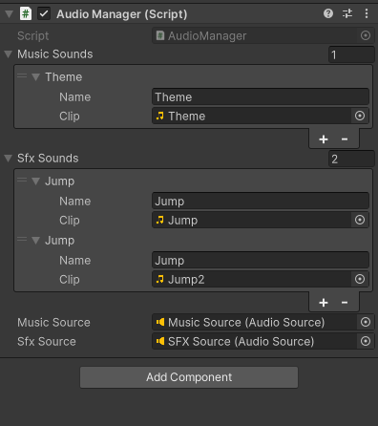Grab drag handle of Jump element with Jump2 clip

click(x=22, y=239)
